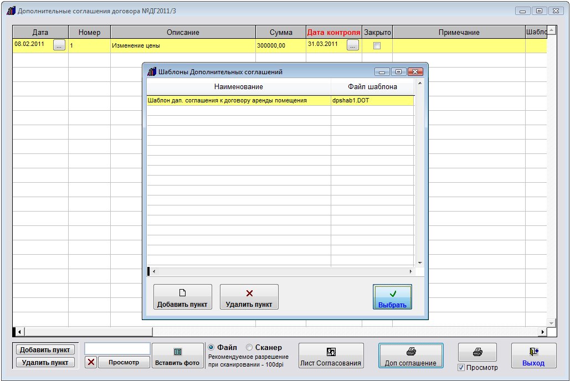The width and height of the screenshot is (570, 381).
Task: Click Добавить пункт in the main window
Action: click(x=45, y=350)
